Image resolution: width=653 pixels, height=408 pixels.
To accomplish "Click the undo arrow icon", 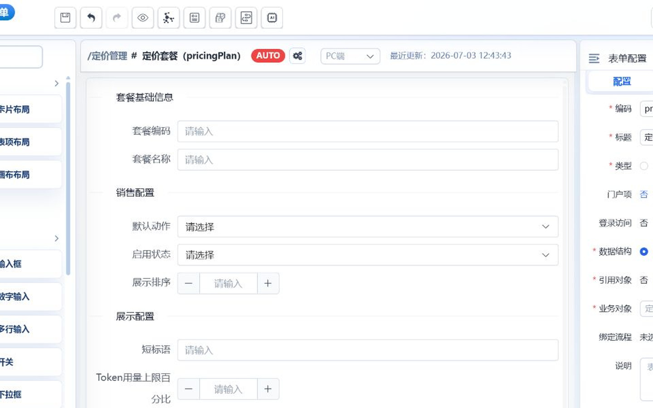I will tap(91, 18).
